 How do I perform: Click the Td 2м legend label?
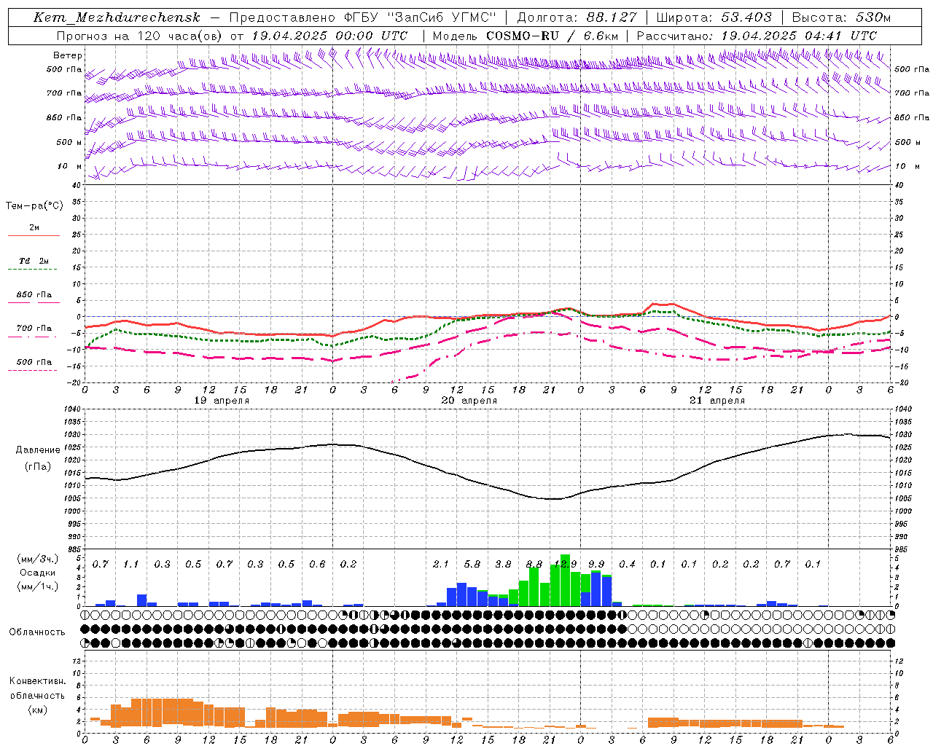[34, 261]
